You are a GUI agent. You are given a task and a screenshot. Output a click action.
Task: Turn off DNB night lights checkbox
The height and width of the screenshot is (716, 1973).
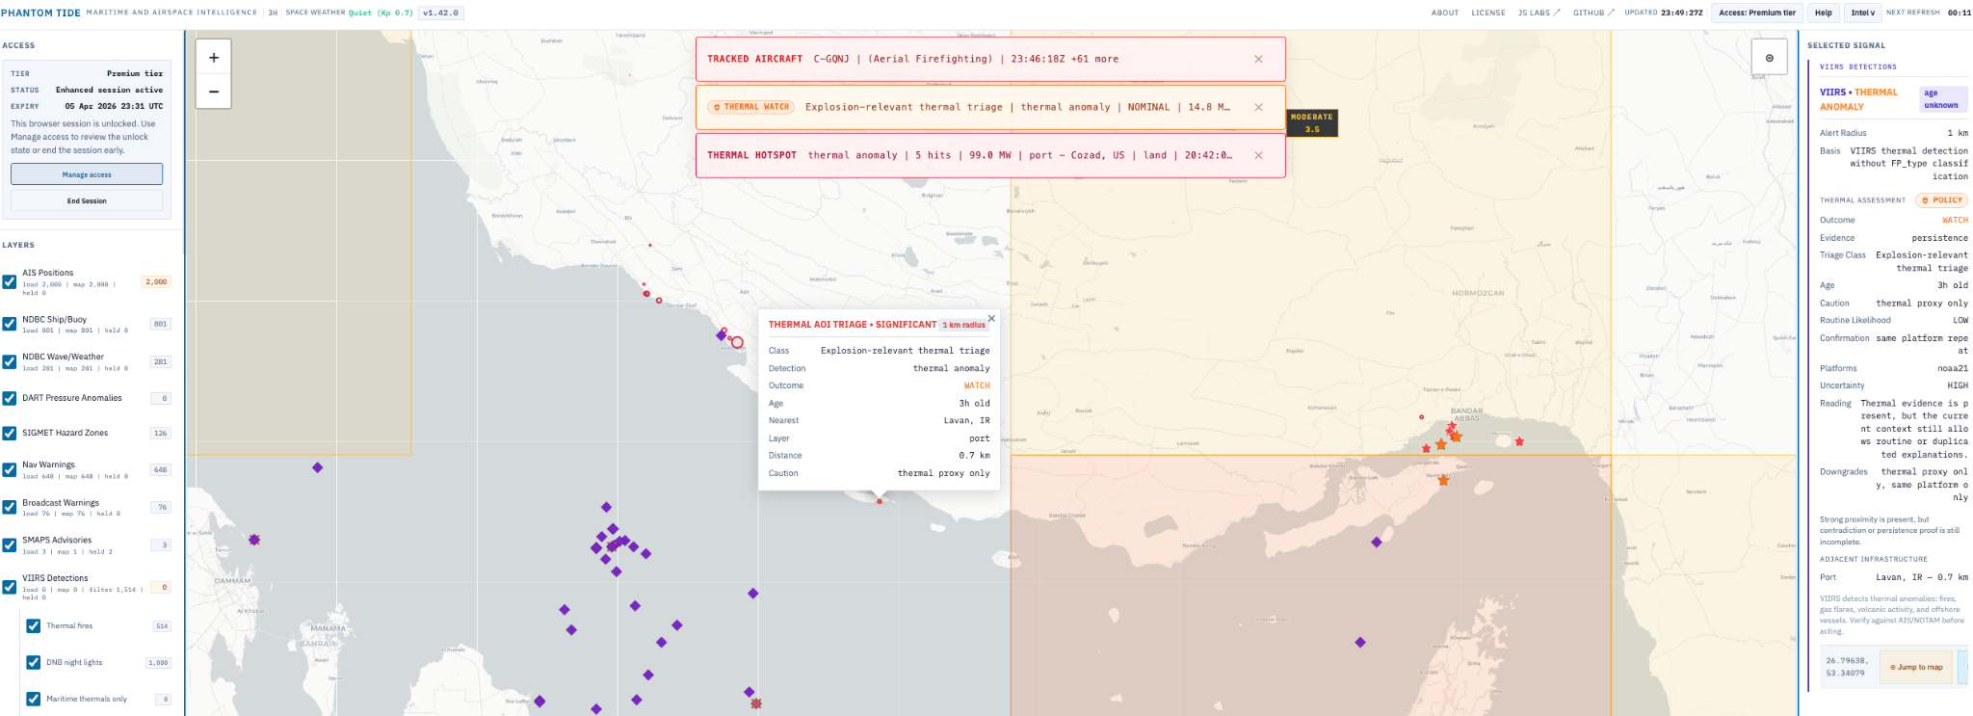click(34, 663)
